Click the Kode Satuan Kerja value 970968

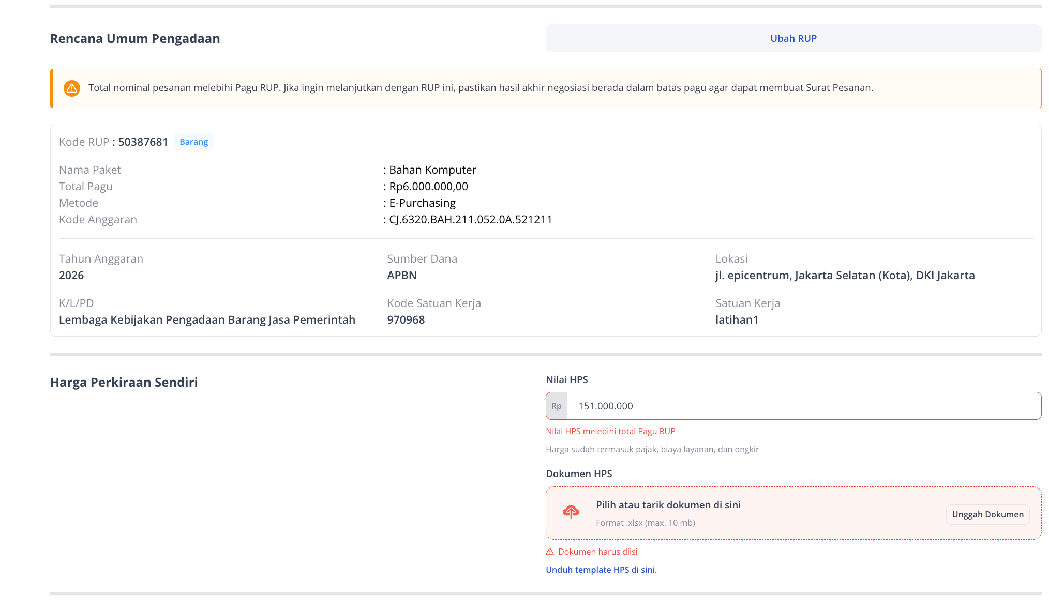point(406,319)
